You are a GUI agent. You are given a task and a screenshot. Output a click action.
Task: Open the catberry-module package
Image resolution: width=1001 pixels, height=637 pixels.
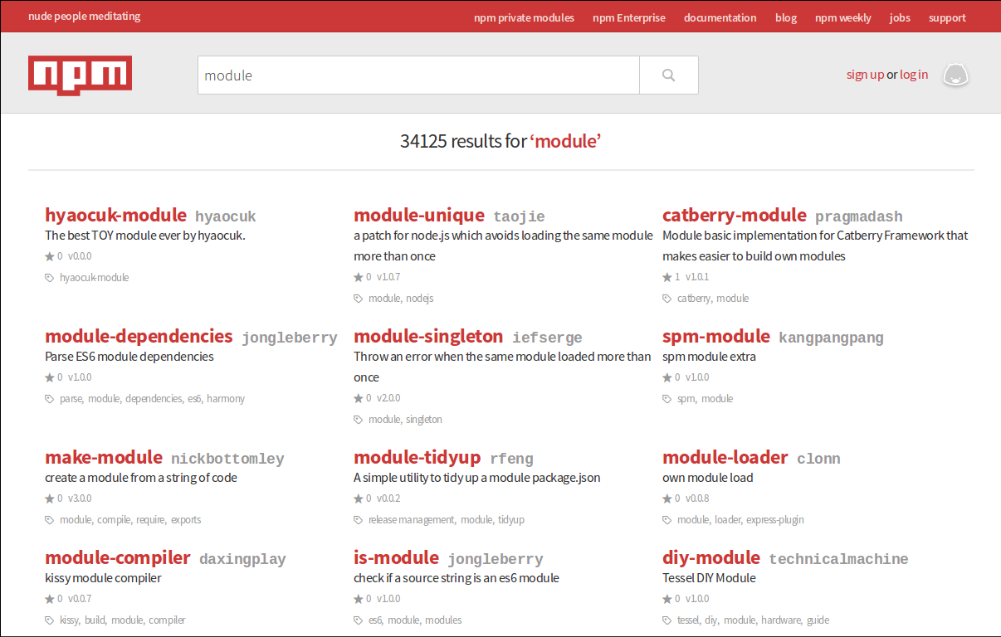(735, 216)
